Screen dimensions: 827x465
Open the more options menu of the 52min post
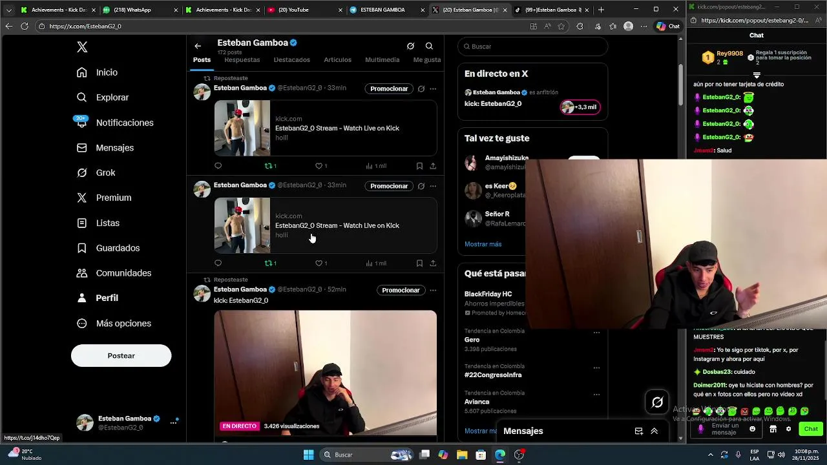(433, 290)
